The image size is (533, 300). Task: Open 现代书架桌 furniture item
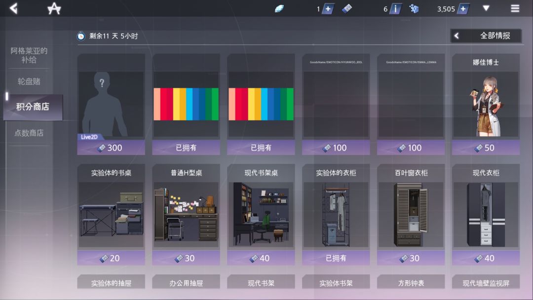click(x=261, y=214)
